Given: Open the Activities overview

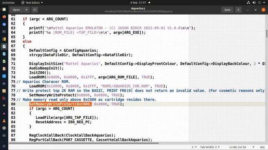Looking at the screenshot, I should (8, 2).
